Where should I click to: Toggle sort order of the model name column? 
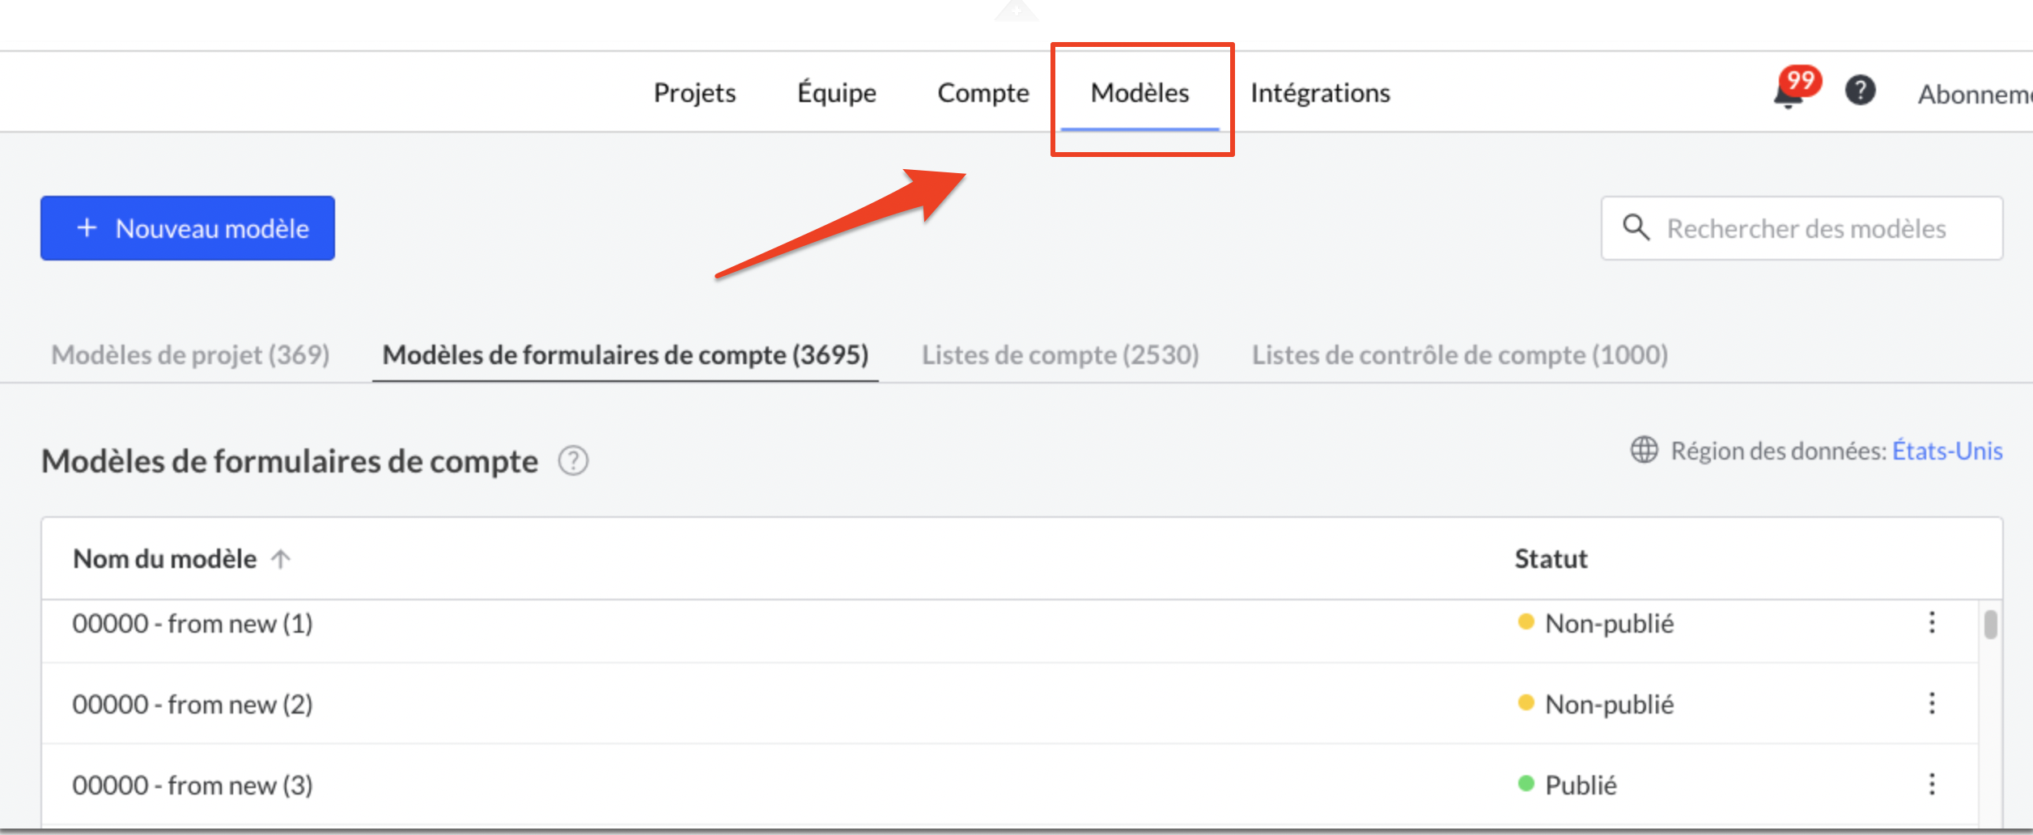click(280, 558)
